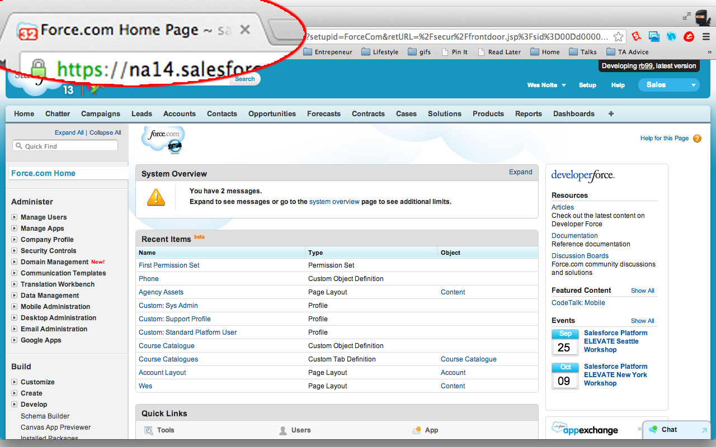
Task: Open the Chatter tab
Action: click(x=58, y=113)
